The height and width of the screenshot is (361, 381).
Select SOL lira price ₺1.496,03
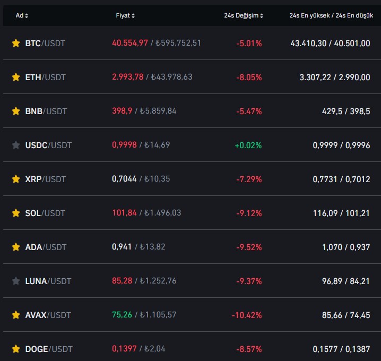pyautogui.click(x=163, y=213)
